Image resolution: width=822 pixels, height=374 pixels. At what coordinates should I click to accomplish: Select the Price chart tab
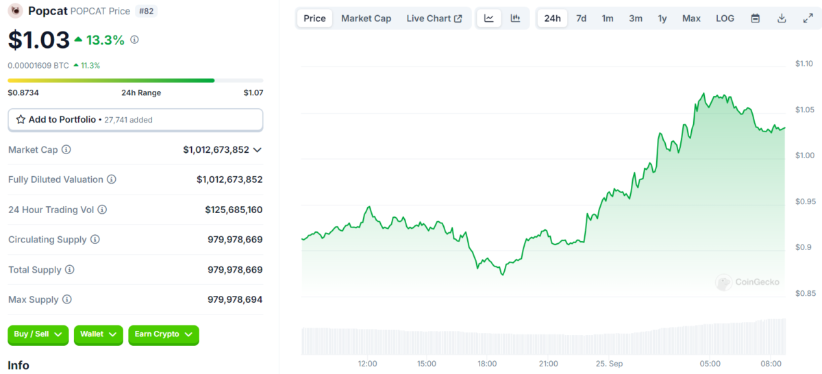coord(315,18)
